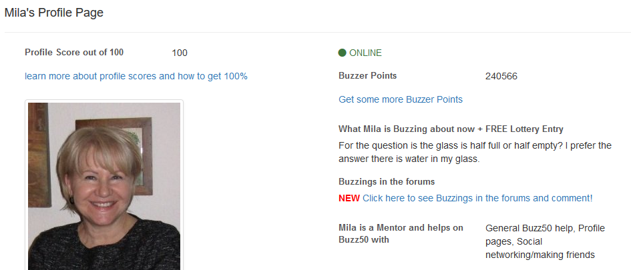Click the Mila's Profile Page heading
This screenshot has width=631, height=270.
coord(54,13)
